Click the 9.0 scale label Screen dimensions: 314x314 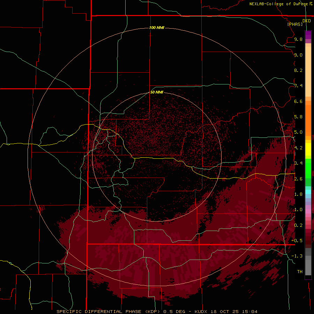(298, 55)
